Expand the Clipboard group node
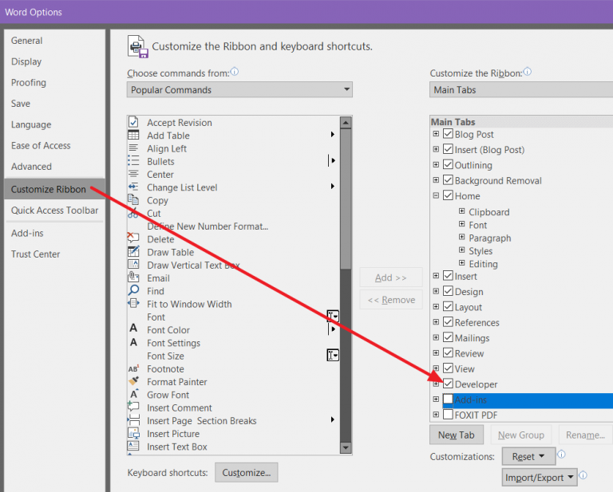Screen dimensions: 613x492 (461, 211)
